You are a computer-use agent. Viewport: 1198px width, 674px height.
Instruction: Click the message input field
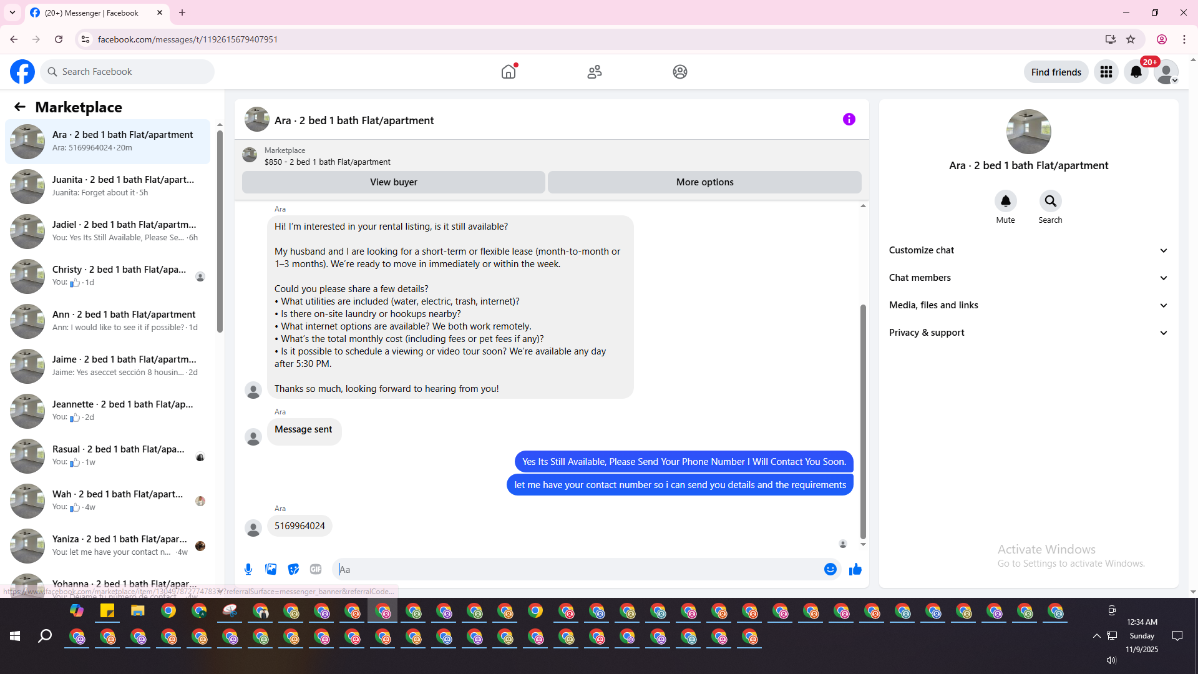click(577, 569)
